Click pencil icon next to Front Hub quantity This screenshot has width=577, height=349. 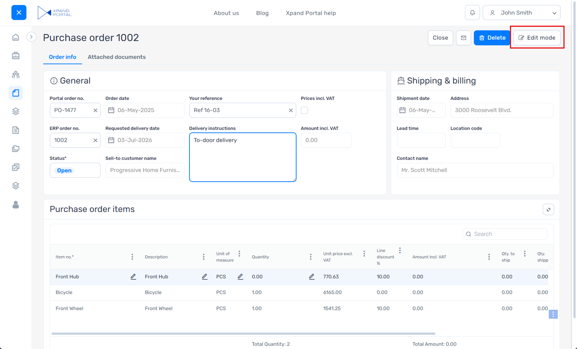click(311, 277)
